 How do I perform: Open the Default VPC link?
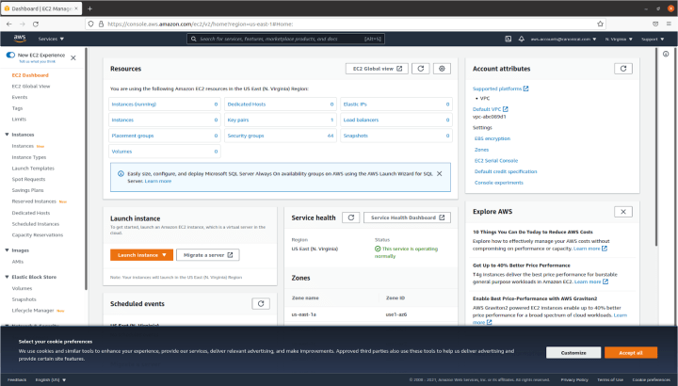tap(491, 109)
